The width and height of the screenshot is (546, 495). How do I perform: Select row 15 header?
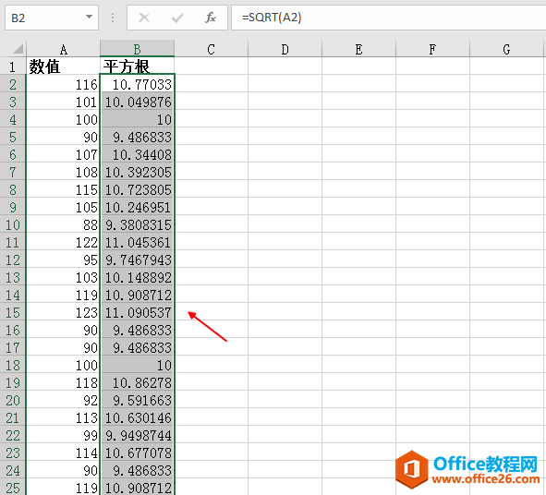13,312
